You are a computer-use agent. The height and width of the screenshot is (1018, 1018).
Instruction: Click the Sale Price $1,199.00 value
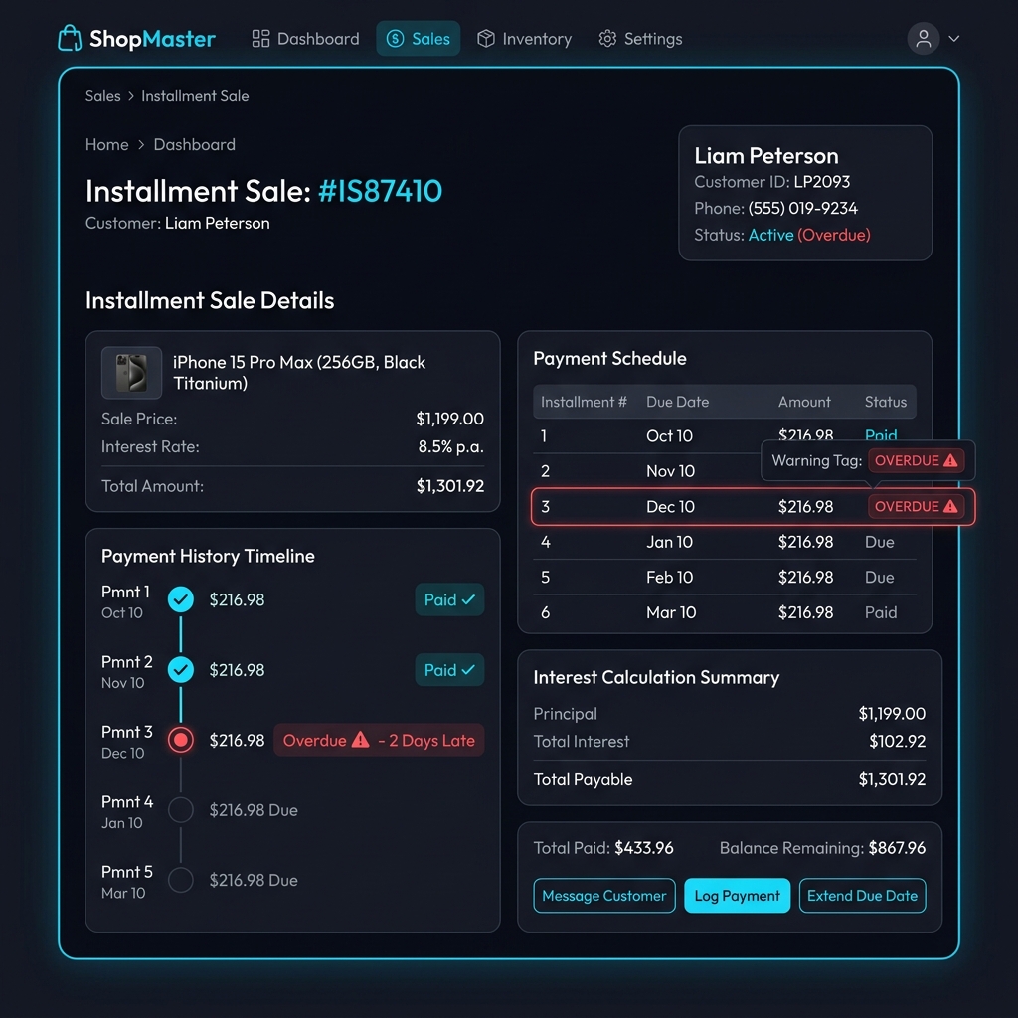(450, 419)
